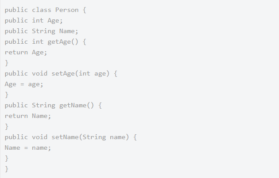This screenshot has width=279, height=178.
Task: Click the int return type of getAge
Action: 38,42
